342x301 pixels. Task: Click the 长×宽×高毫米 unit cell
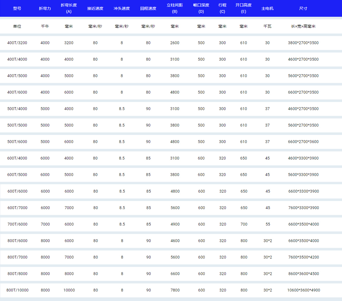coord(303,26)
